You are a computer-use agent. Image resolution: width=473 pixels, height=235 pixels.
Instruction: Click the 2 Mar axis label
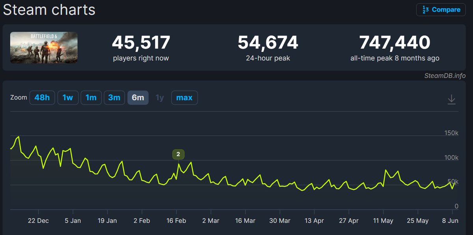tap(210, 221)
